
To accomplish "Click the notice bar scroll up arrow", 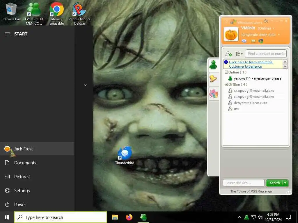I will (285, 62).
